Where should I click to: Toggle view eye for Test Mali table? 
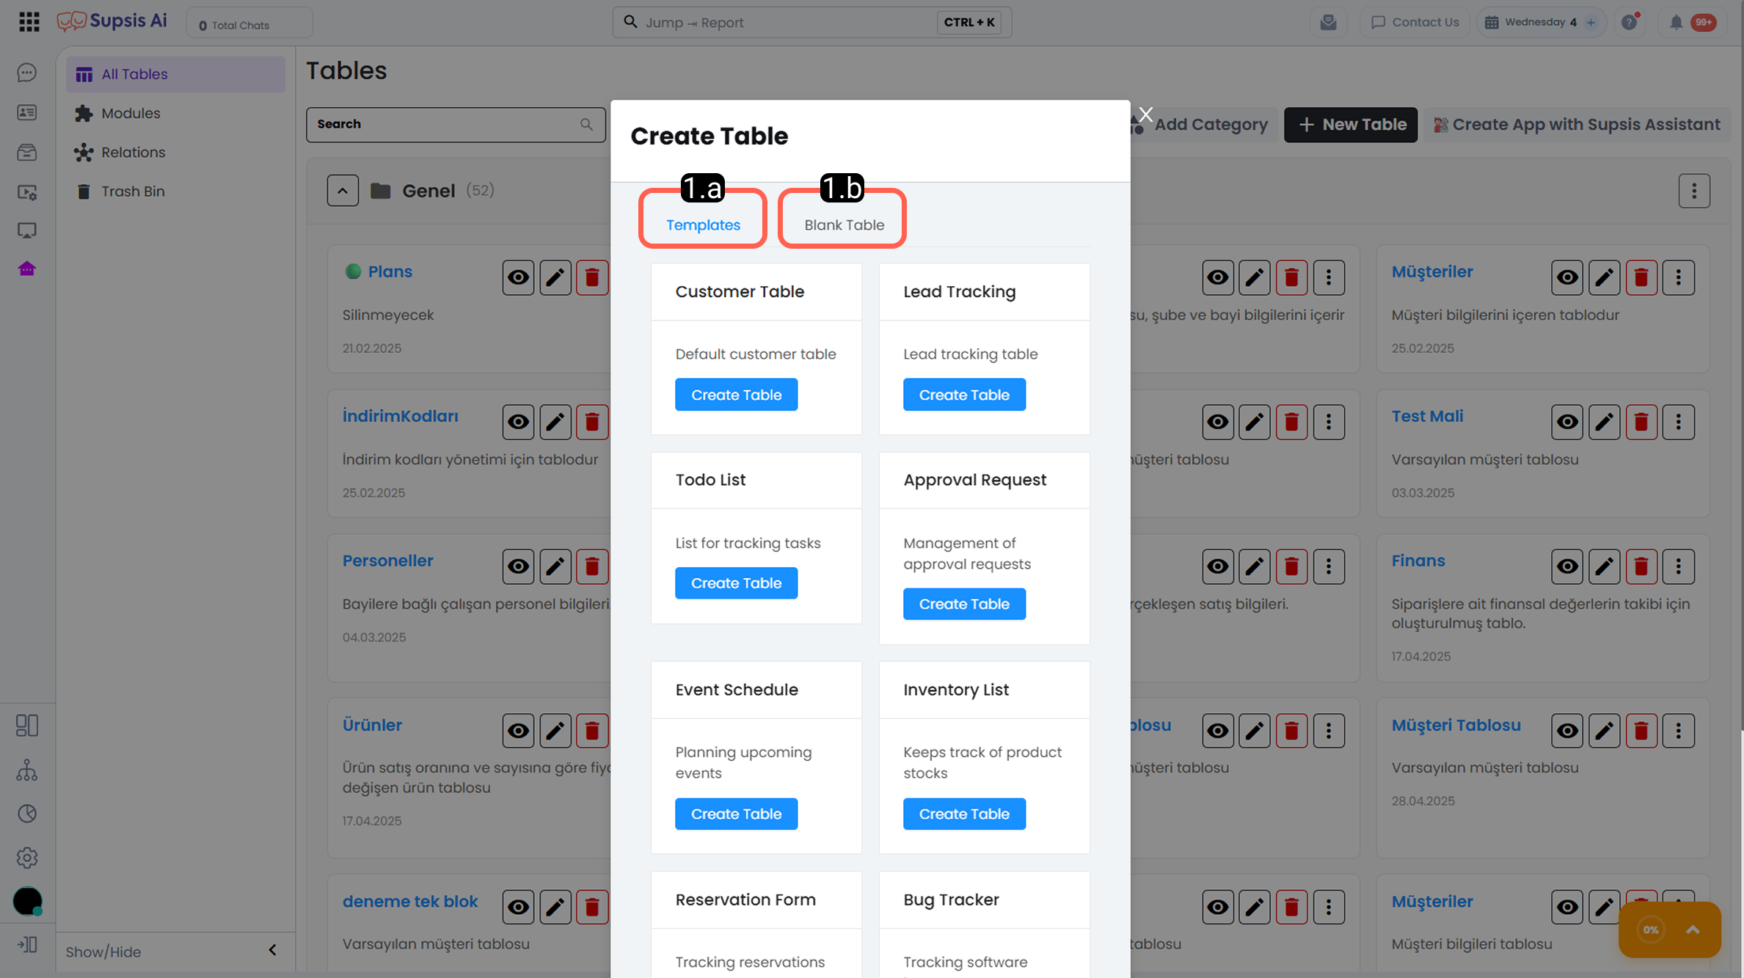tap(1567, 422)
